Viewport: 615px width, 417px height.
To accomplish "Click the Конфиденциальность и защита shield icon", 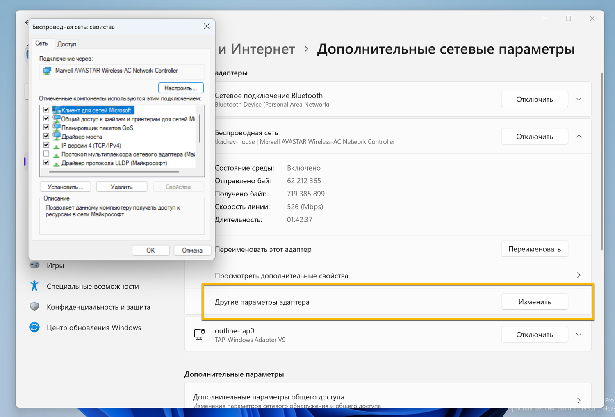I will [x=34, y=306].
